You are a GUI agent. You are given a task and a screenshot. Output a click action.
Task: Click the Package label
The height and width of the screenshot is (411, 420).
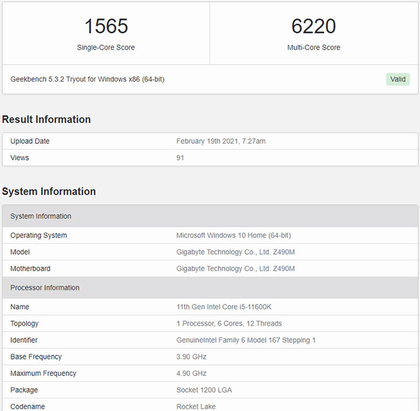click(x=24, y=390)
